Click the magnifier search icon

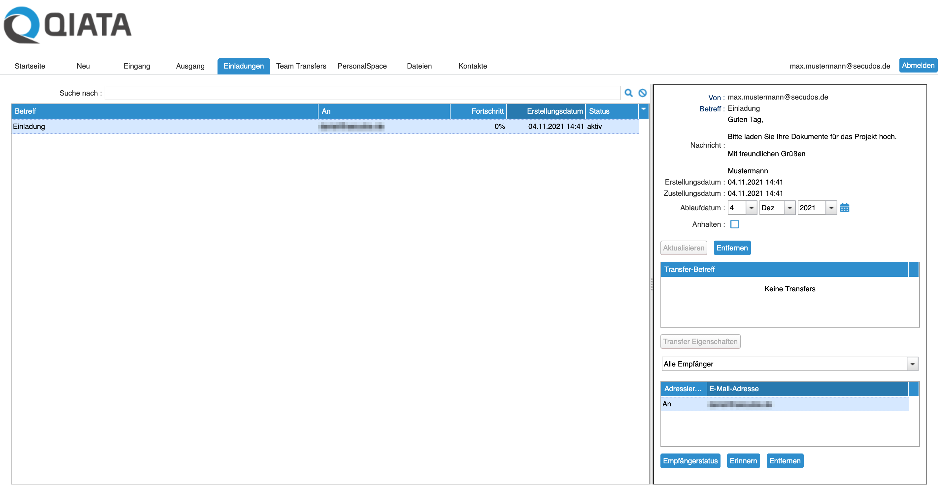point(628,93)
